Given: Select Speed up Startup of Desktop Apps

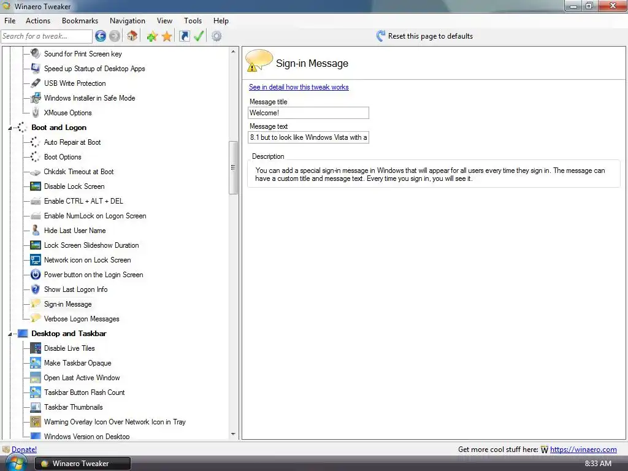Looking at the screenshot, I should [94, 69].
